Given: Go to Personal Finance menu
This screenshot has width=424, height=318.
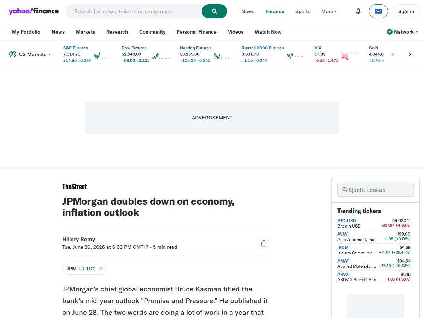Looking at the screenshot, I should pyautogui.click(x=196, y=32).
